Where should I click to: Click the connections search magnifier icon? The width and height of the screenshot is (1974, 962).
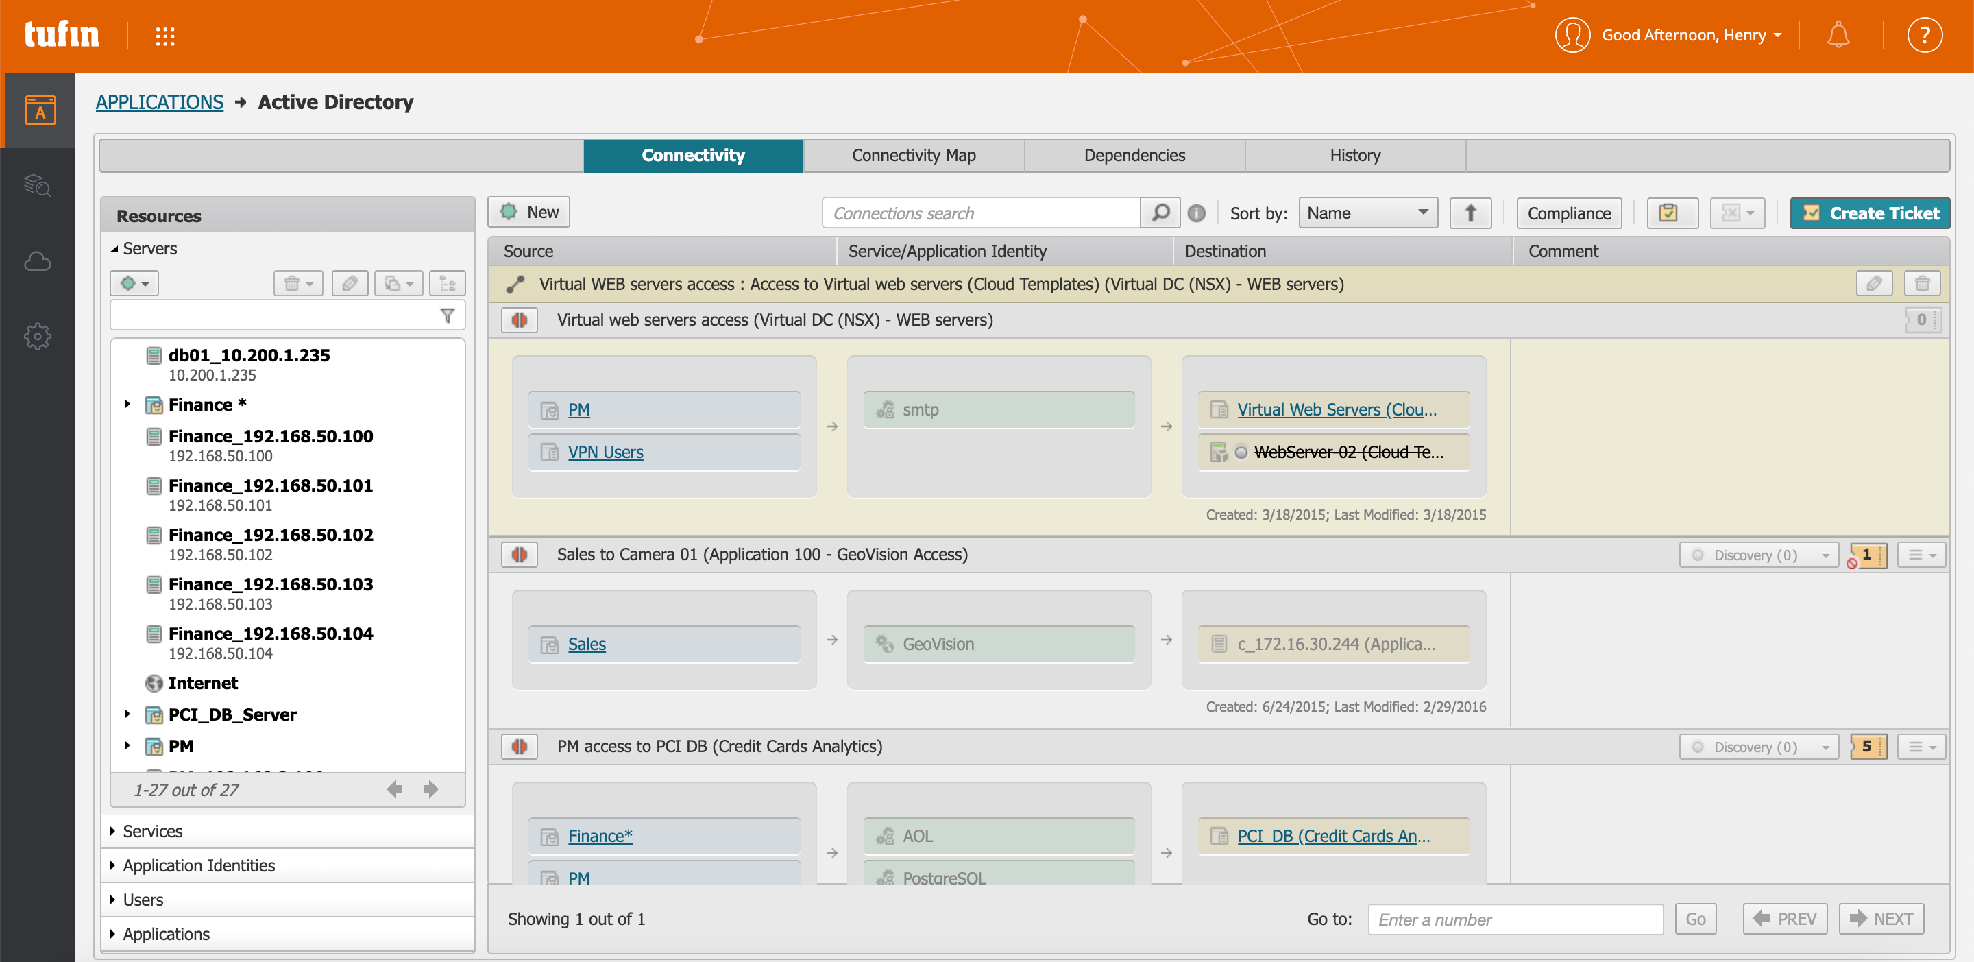click(1160, 213)
